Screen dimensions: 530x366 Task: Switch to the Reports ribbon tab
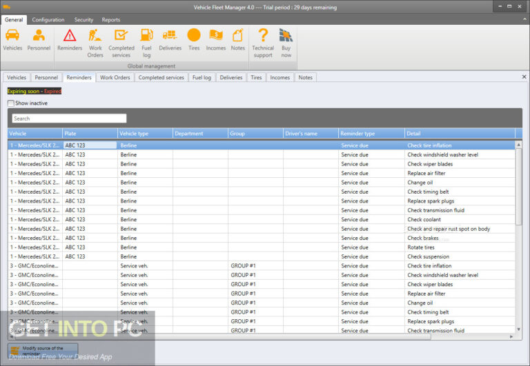111,19
